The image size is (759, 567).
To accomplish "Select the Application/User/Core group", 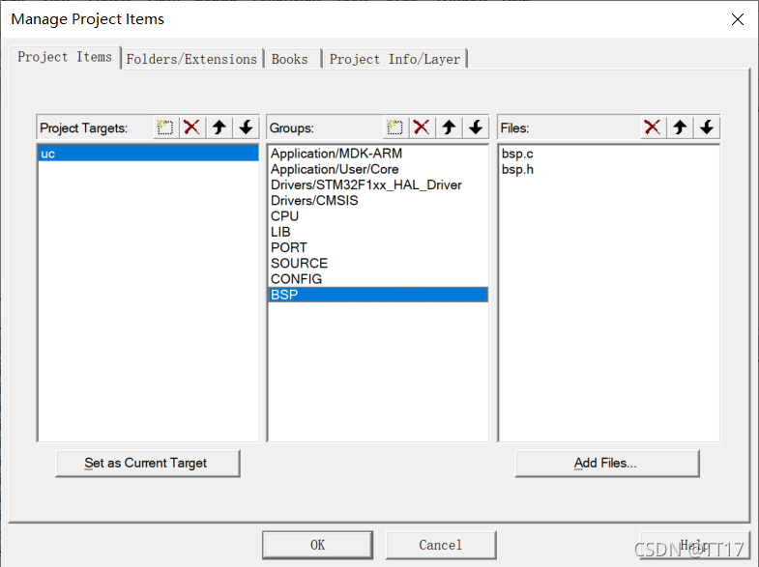I will pyautogui.click(x=377, y=169).
